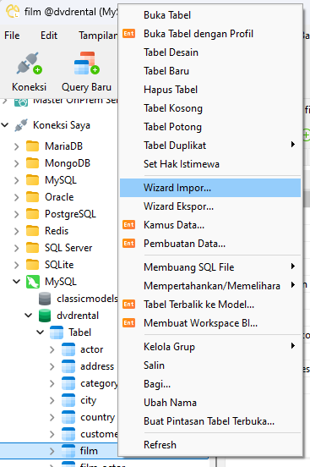Click the customer table icon

68,434
